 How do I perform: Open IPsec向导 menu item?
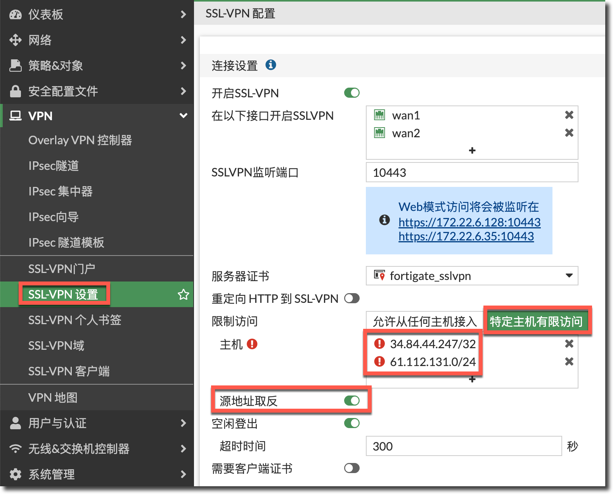pos(97,217)
